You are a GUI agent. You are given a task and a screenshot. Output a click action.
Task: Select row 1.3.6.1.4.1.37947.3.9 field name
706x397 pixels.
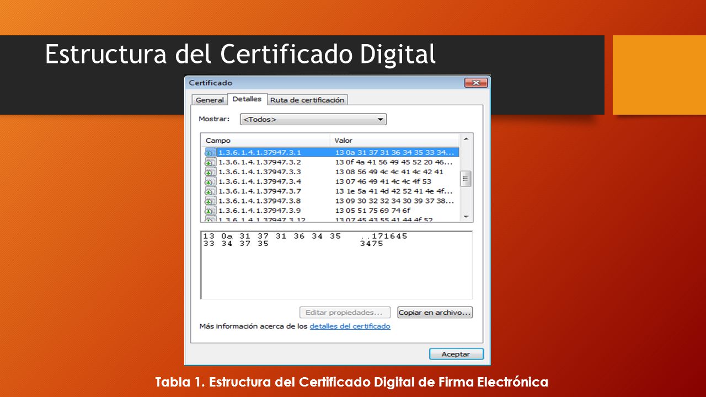[260, 211]
